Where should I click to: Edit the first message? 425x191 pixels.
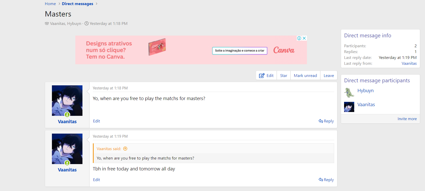(x=96, y=121)
